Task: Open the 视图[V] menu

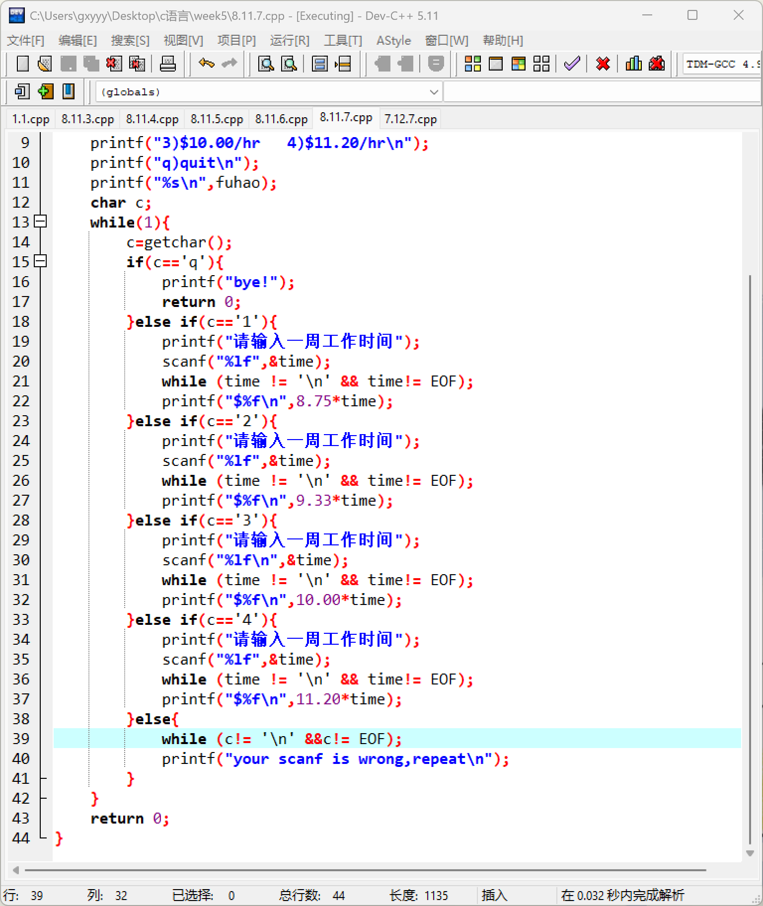Action: [183, 40]
